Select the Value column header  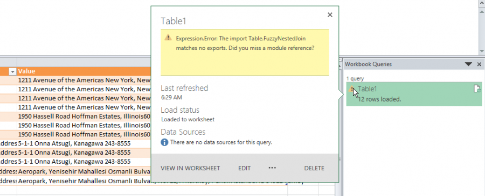(84, 71)
